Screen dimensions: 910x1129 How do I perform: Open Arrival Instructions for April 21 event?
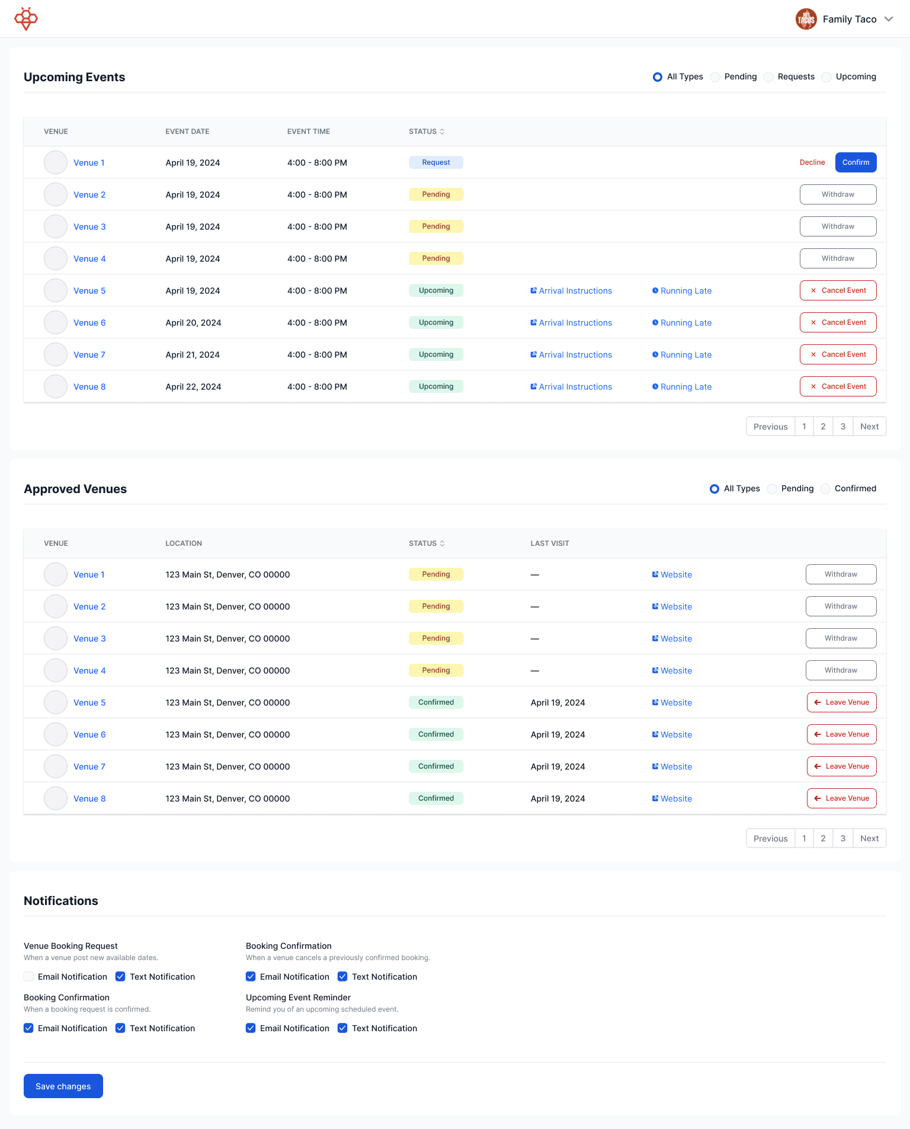point(571,355)
